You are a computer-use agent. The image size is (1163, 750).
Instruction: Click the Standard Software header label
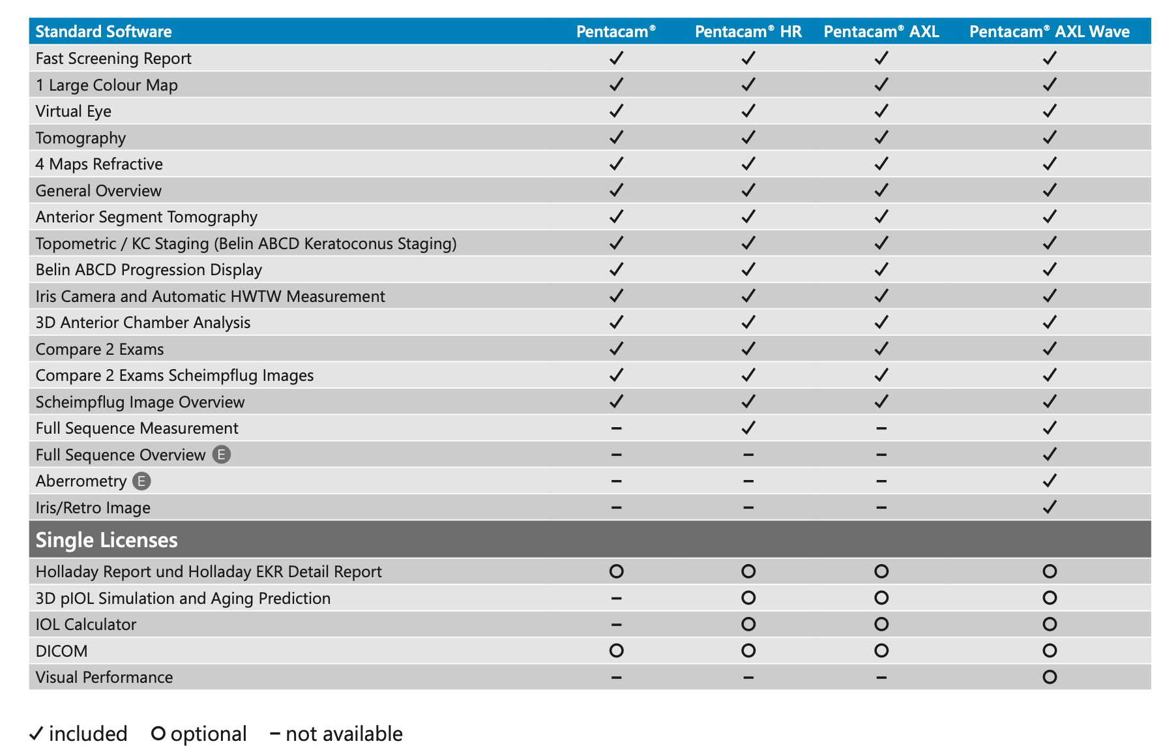point(104,31)
